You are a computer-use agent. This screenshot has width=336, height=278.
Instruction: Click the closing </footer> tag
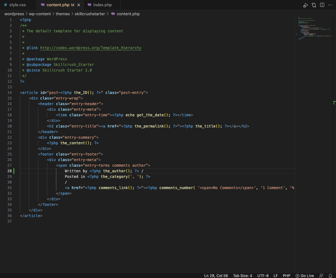coord(48,205)
